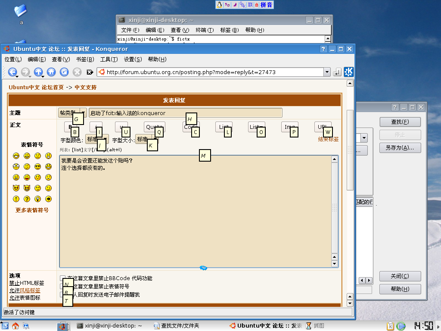Click 查找(F) in the find dialog
The width and height of the screenshot is (441, 331).
(x=400, y=122)
